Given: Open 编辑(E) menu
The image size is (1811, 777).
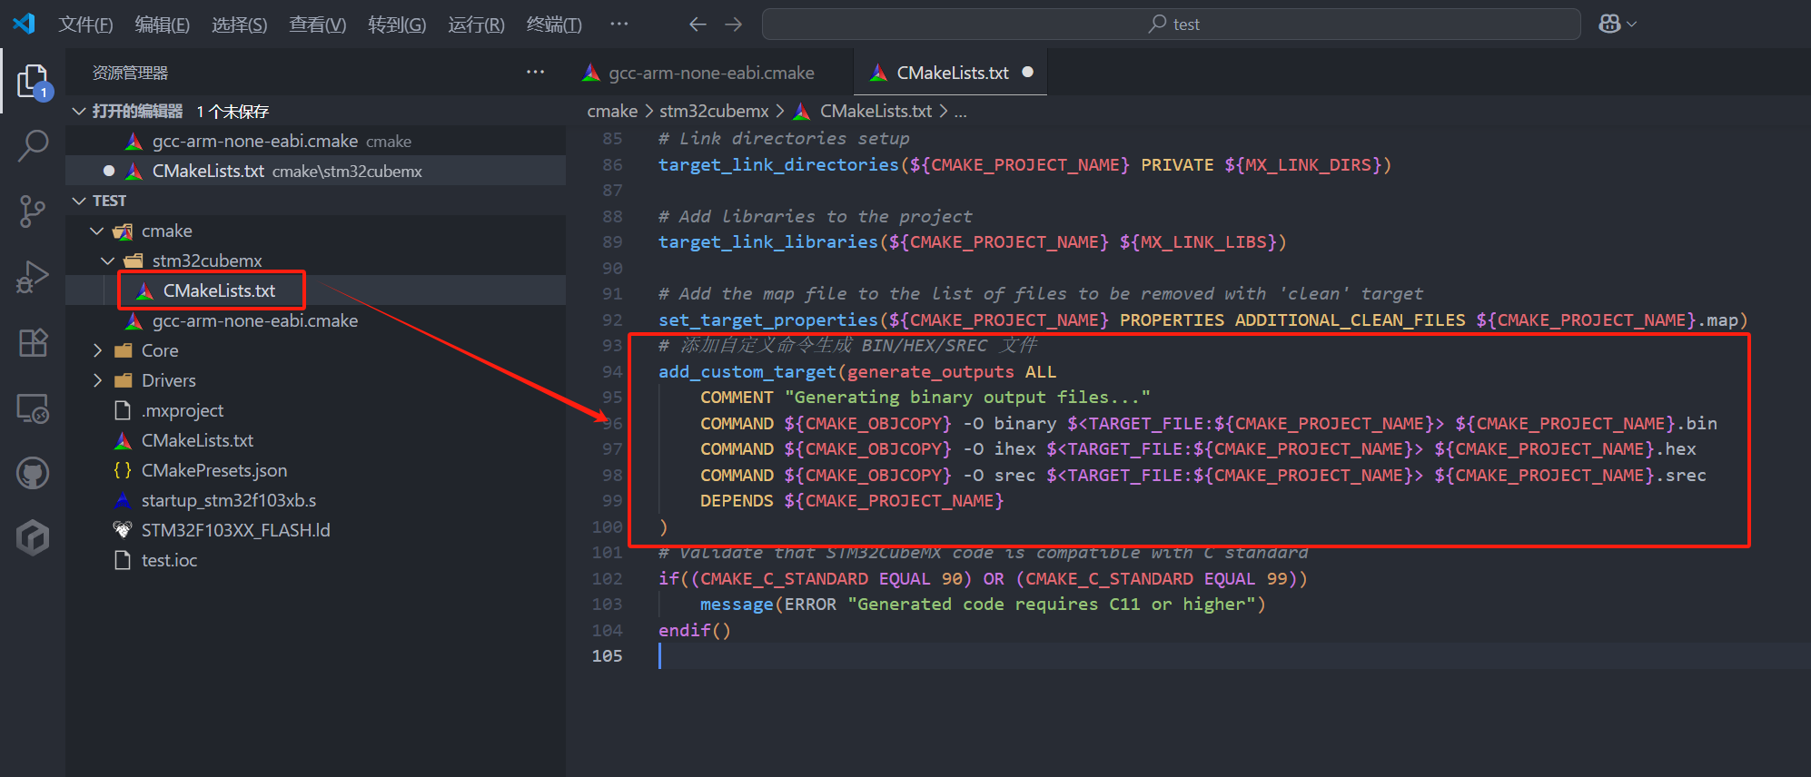Looking at the screenshot, I should [163, 25].
